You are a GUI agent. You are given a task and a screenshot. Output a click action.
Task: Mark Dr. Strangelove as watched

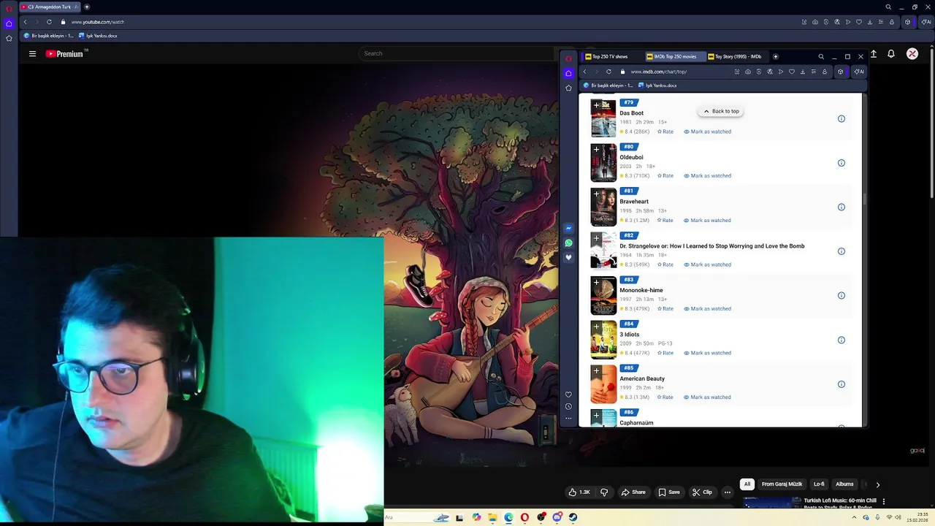[x=707, y=264]
